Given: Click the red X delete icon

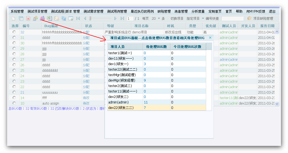Looking at the screenshot, I should click(28, 18).
